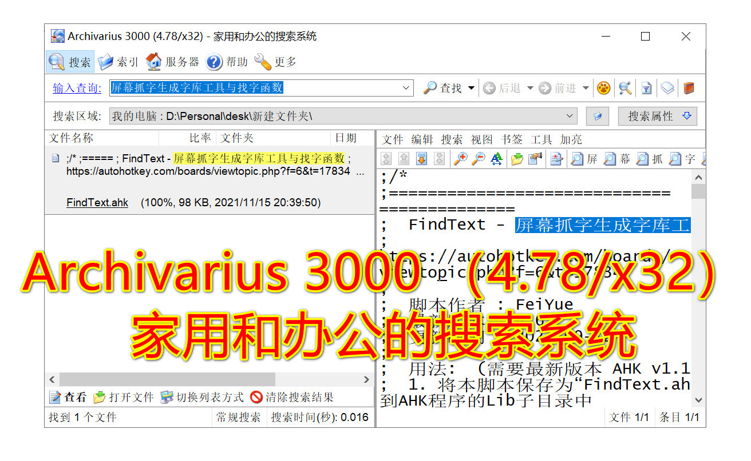Open the preview pane 视图 menu
This screenshot has width=751, height=461.
click(481, 139)
